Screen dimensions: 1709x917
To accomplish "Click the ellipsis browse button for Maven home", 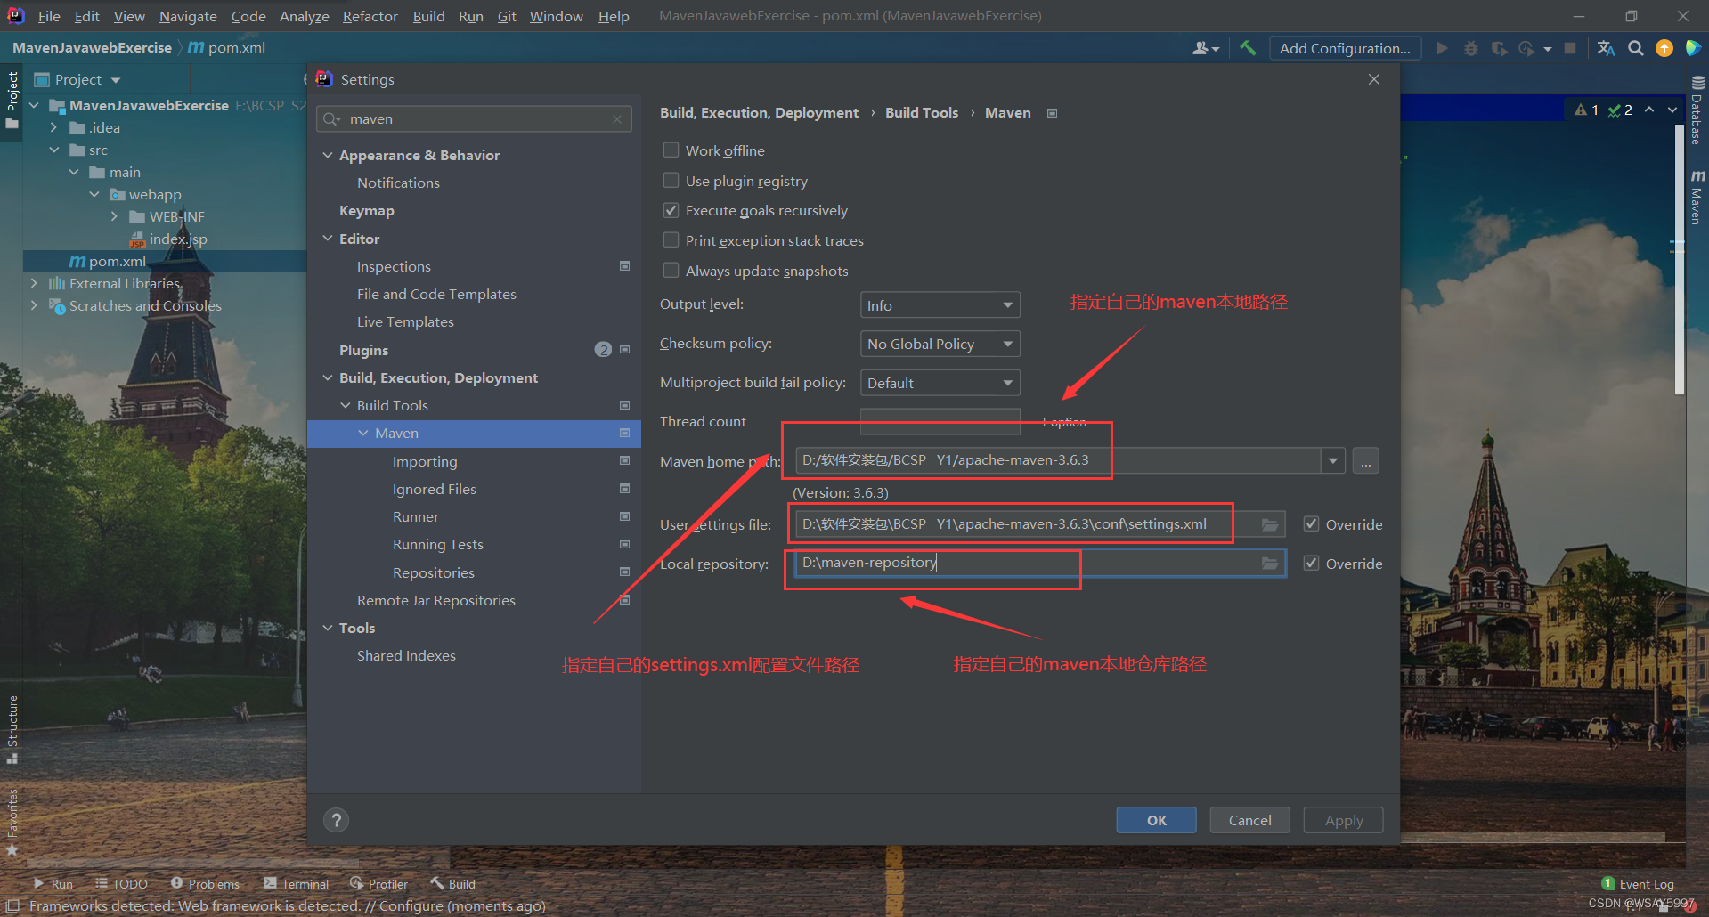I will [1365, 461].
